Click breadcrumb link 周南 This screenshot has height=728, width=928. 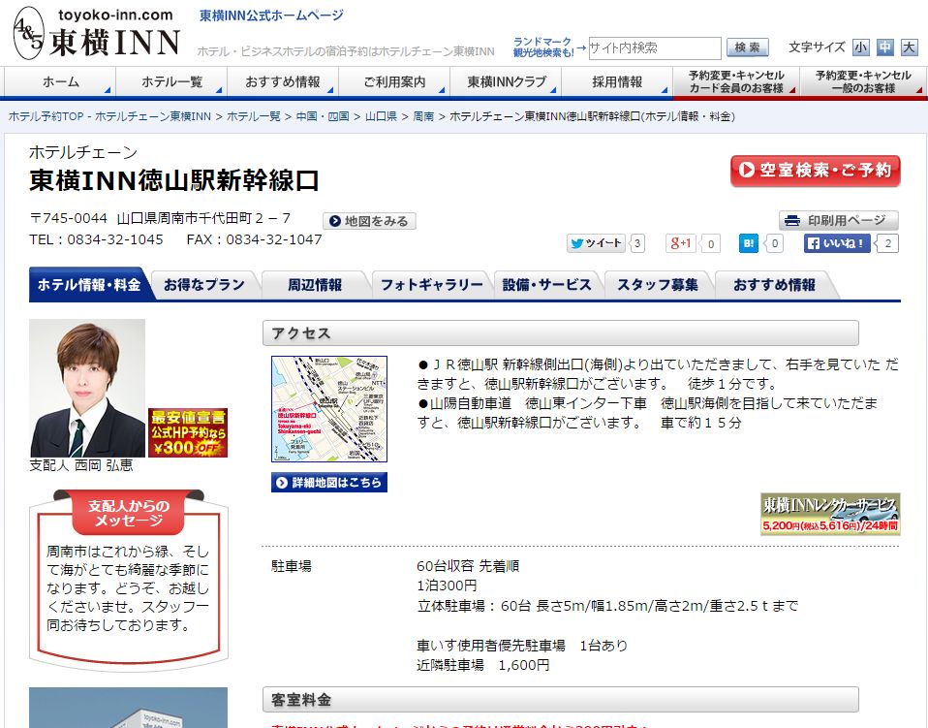pos(423,116)
